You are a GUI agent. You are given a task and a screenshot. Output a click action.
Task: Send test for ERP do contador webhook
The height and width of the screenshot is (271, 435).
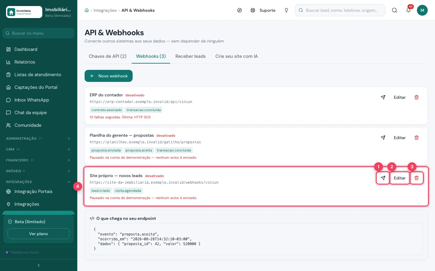383,97
